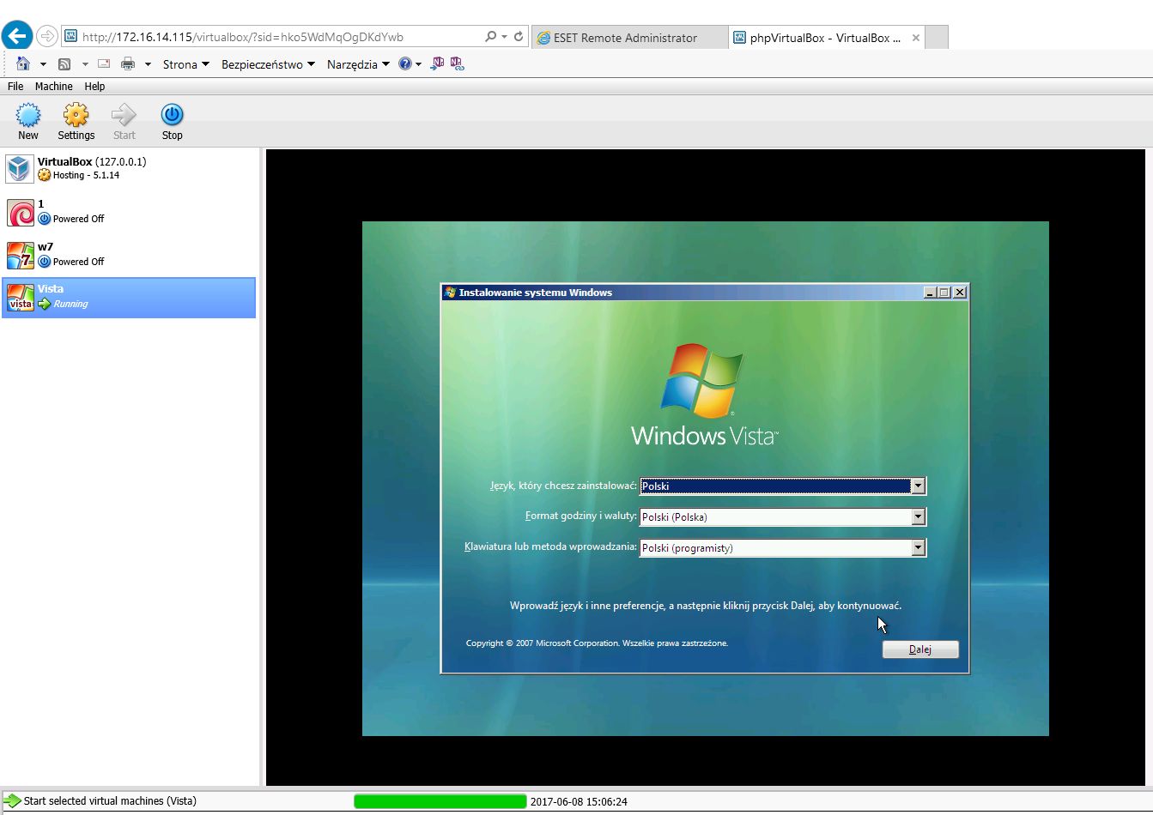Click the Debian swirl icon of machine 1
Image resolution: width=1153 pixels, height=815 pixels.
point(21,212)
